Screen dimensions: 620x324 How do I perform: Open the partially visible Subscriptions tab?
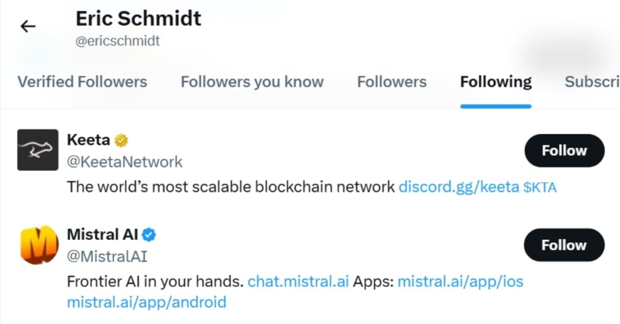tap(592, 82)
